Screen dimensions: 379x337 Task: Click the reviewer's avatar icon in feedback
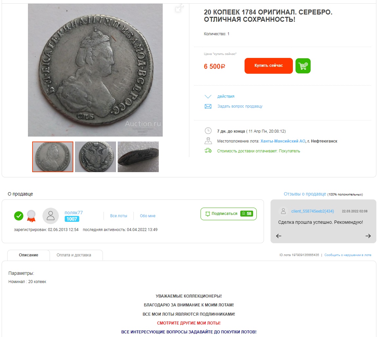coord(283,211)
